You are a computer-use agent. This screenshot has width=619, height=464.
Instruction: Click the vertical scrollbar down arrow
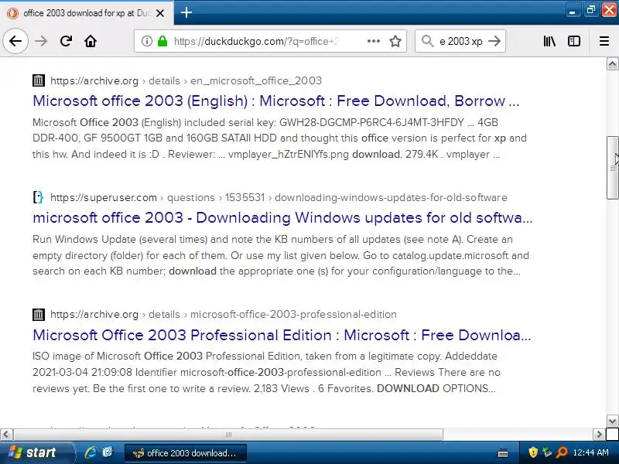pyautogui.click(x=612, y=421)
